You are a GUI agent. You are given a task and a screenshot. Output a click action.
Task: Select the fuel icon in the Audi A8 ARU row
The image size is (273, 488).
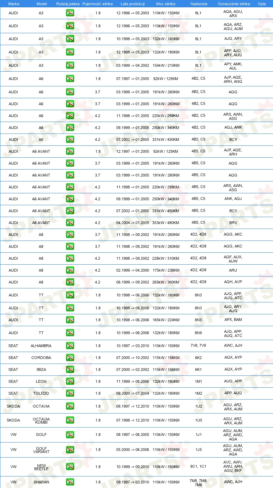[70, 270]
